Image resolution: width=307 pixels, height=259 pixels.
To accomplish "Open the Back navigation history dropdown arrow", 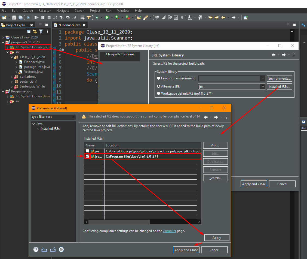I will (228, 17).
